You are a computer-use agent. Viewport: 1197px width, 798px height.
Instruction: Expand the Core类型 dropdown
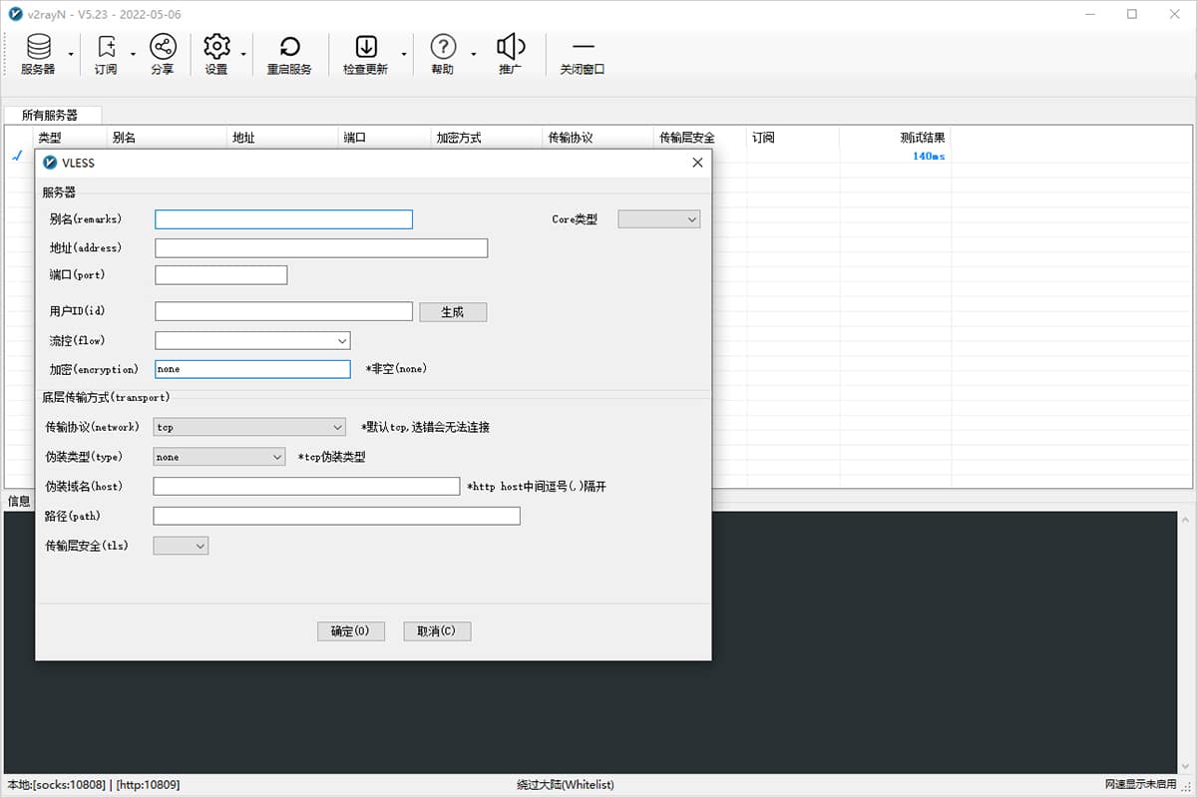pos(659,219)
